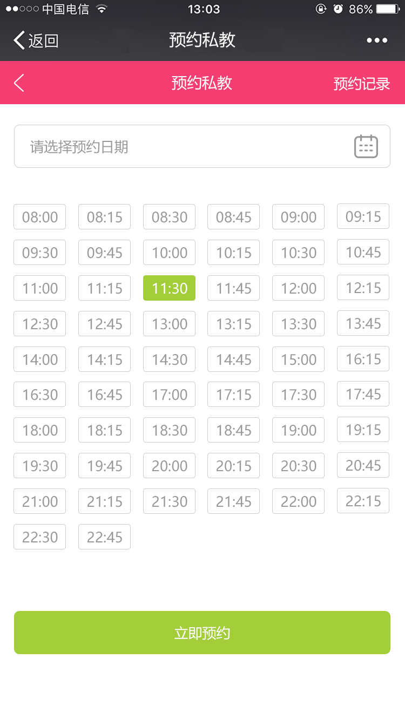Tap the calendar icon in date field
Viewport: 405px width, 720px height.
366,146
